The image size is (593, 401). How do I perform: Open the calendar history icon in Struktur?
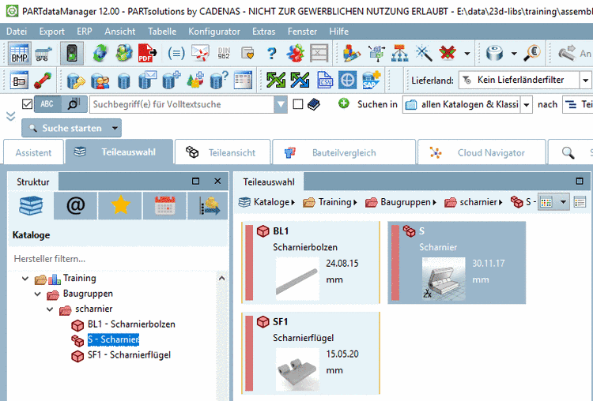pyautogui.click(x=164, y=206)
